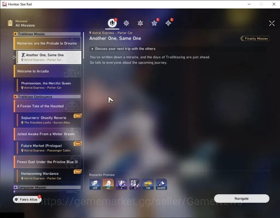Click the Rewards Preview label

pyautogui.click(x=102, y=175)
